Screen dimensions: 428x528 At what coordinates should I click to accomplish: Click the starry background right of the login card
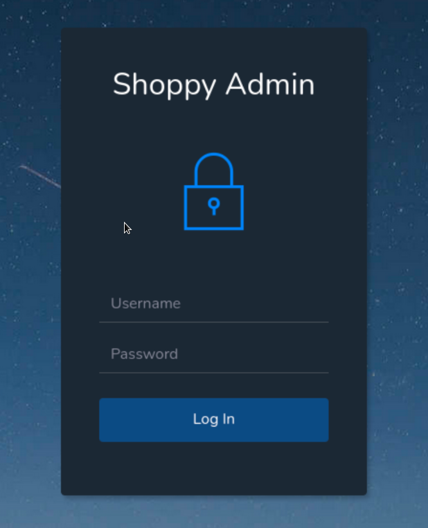(x=398, y=263)
